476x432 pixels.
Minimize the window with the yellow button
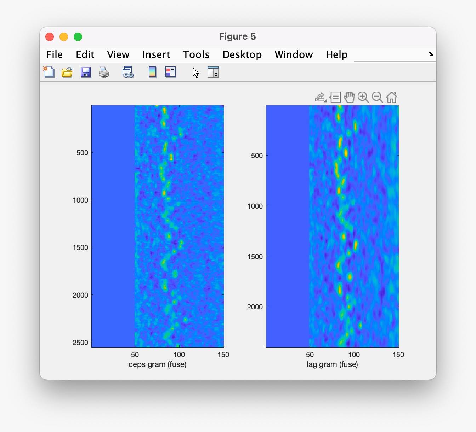click(x=64, y=37)
